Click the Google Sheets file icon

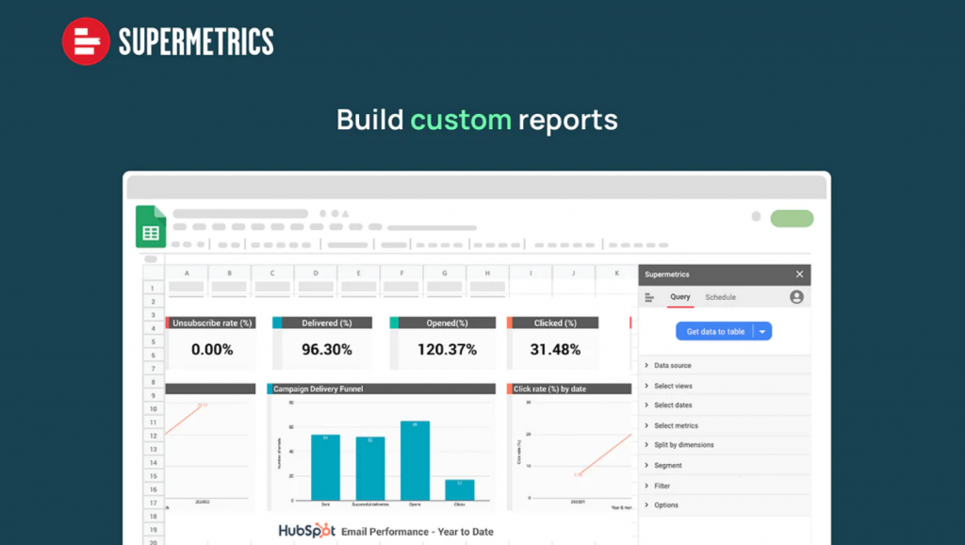click(151, 226)
